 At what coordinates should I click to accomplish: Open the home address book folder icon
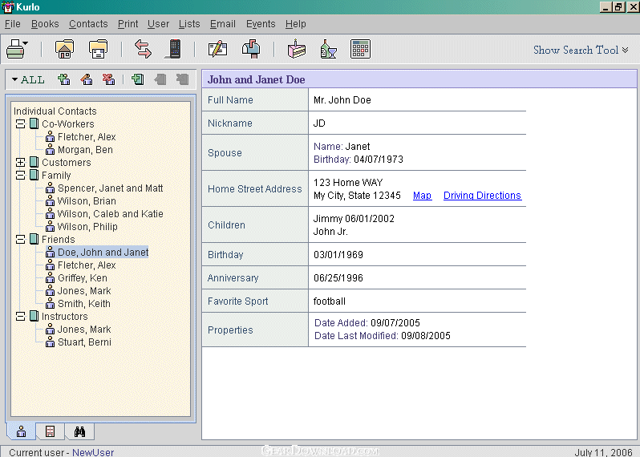tap(64, 50)
